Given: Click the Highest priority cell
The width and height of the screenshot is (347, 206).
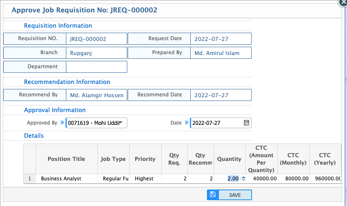Looking at the screenshot, I should click(x=144, y=179).
